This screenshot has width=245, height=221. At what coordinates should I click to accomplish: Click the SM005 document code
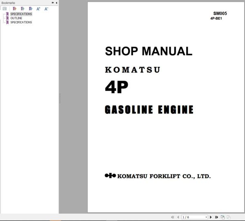tap(220, 14)
